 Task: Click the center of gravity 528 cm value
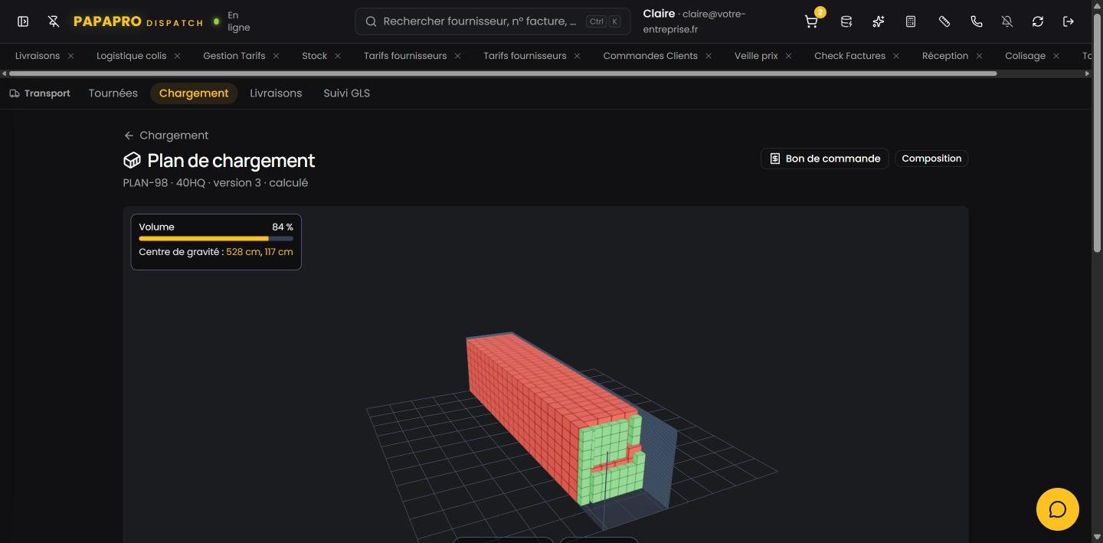[243, 252]
